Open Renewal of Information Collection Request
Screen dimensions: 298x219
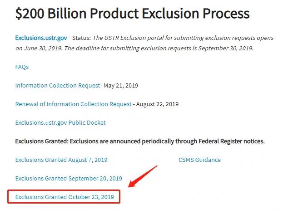pos(73,104)
